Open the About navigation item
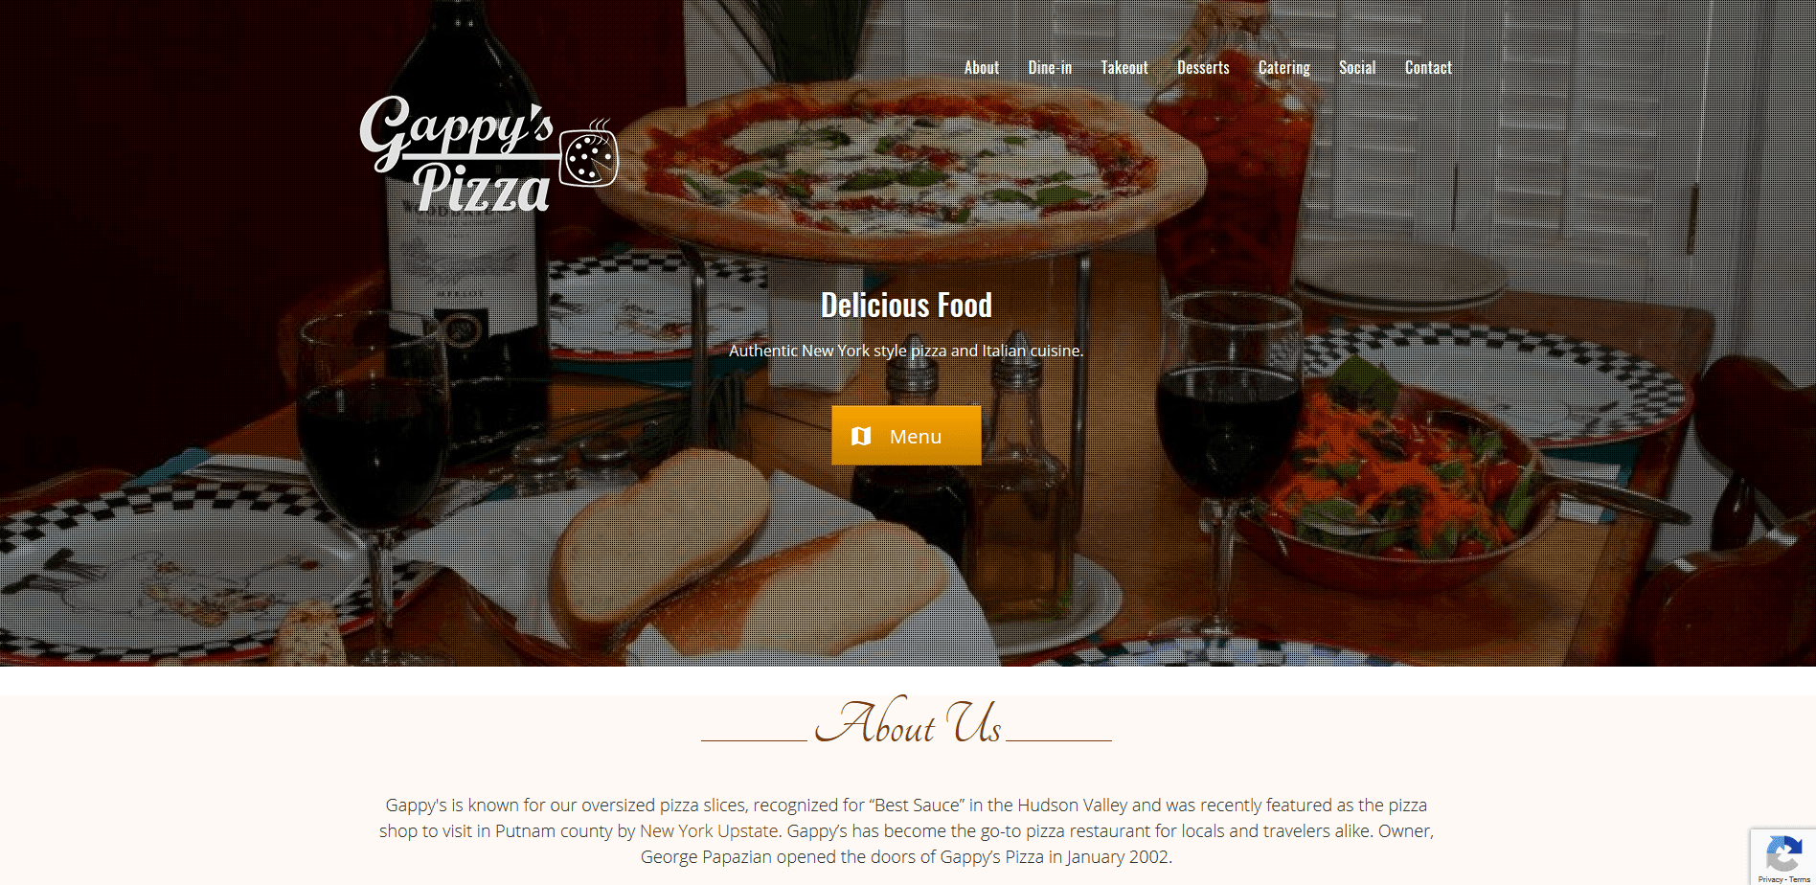The height and width of the screenshot is (885, 1816). pos(981,68)
